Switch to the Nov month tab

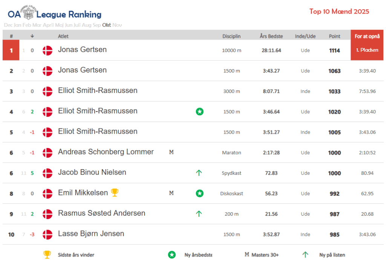coord(117,25)
